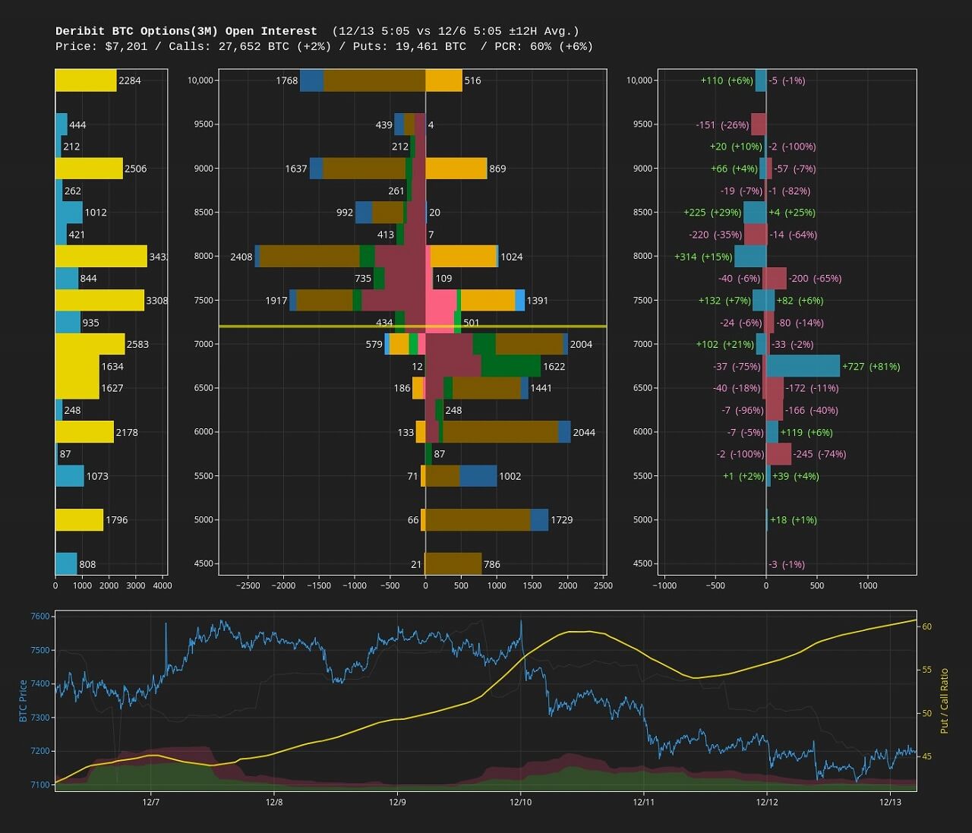
Task: Click the yellow bar labeled 3308
Action: 99,301
